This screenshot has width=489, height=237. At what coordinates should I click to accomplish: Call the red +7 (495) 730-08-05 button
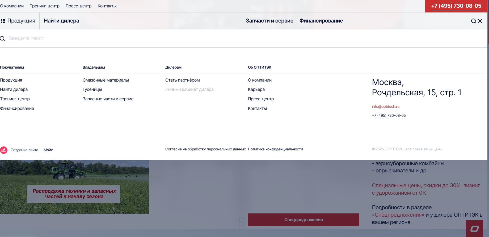tap(456, 6)
